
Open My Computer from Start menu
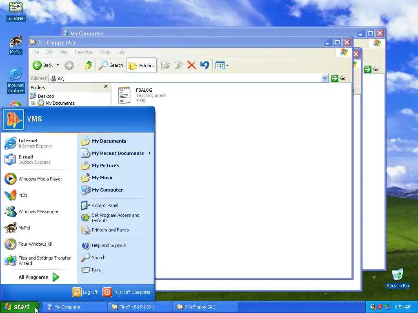click(x=116, y=190)
